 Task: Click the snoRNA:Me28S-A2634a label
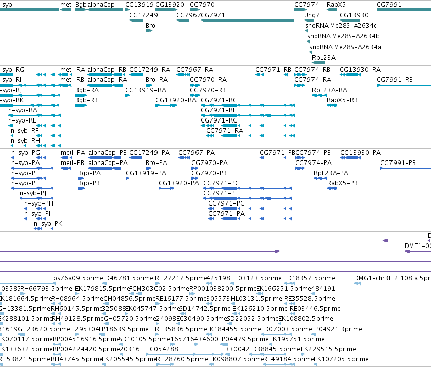click(345, 47)
